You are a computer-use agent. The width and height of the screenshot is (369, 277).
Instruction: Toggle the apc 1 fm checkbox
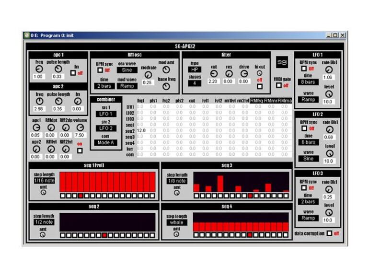[x=73, y=73]
